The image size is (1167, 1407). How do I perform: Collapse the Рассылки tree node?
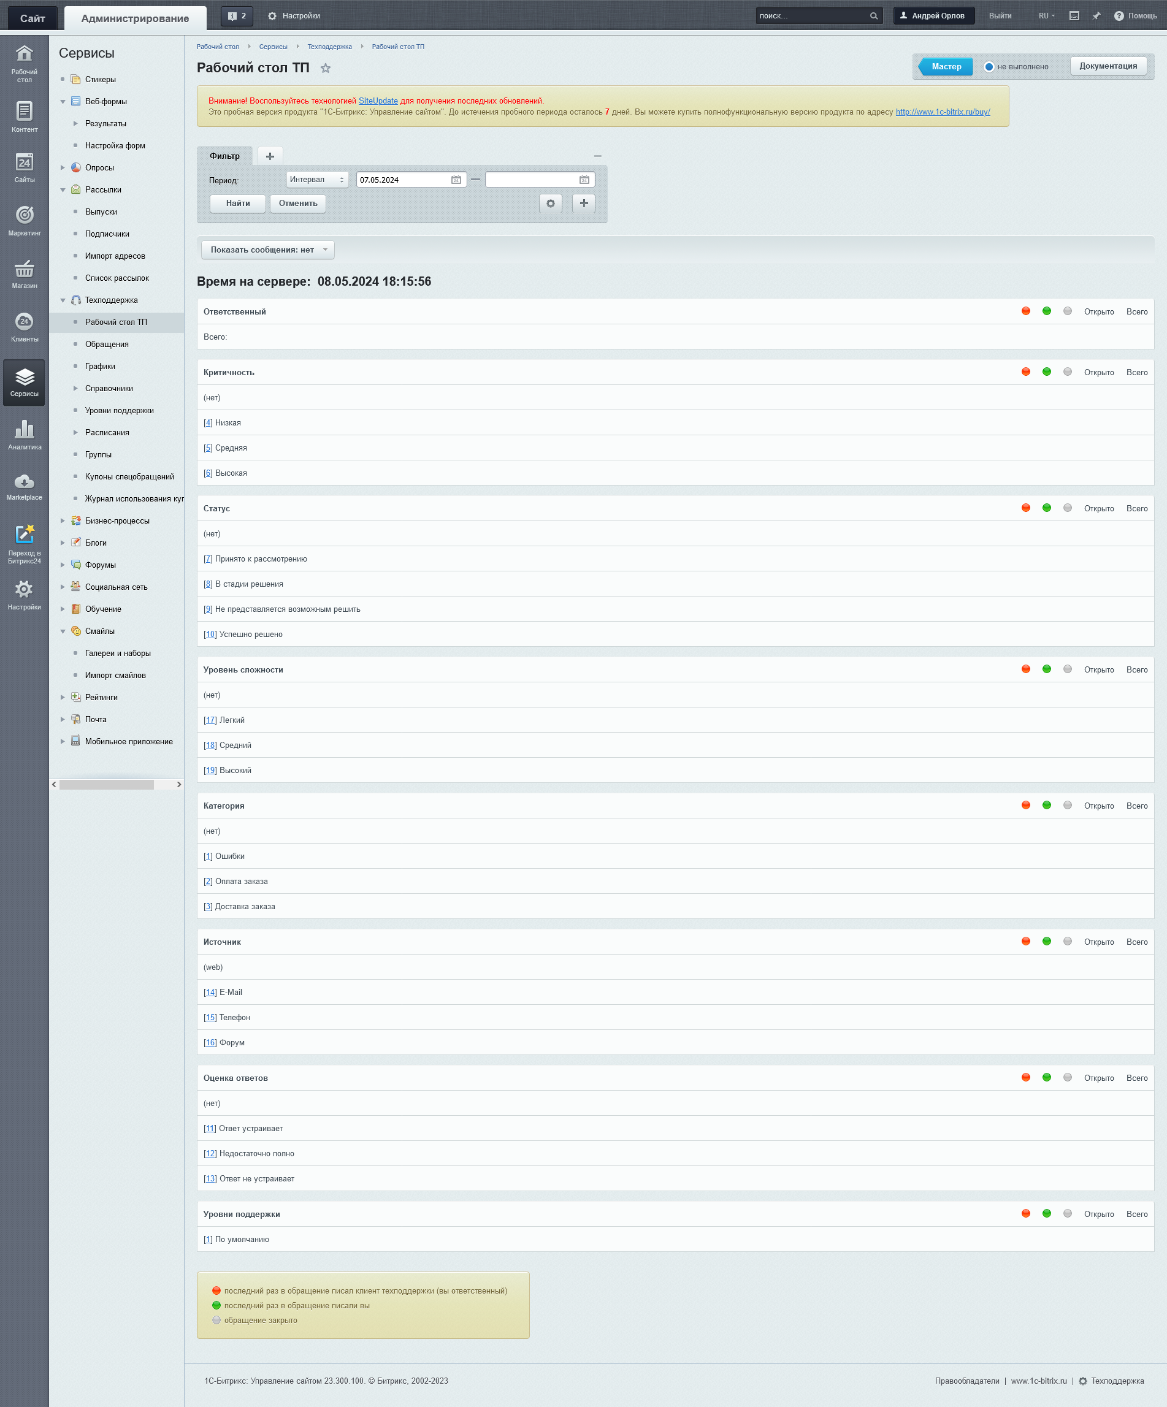click(63, 190)
